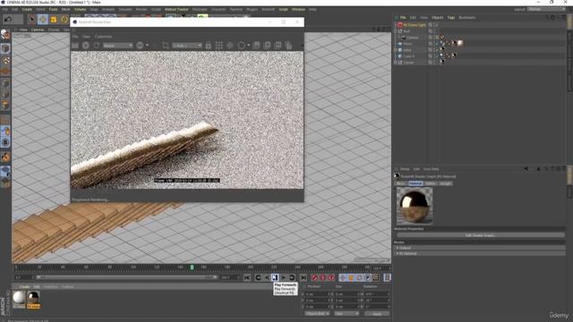
Task: Click Make Editable icon in left sidebar
Action: click(x=5, y=35)
